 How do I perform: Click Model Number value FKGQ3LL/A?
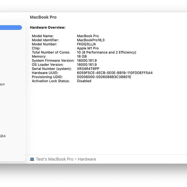[86, 44]
